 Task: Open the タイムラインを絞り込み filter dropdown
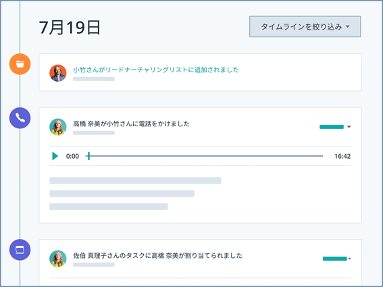[x=305, y=26]
